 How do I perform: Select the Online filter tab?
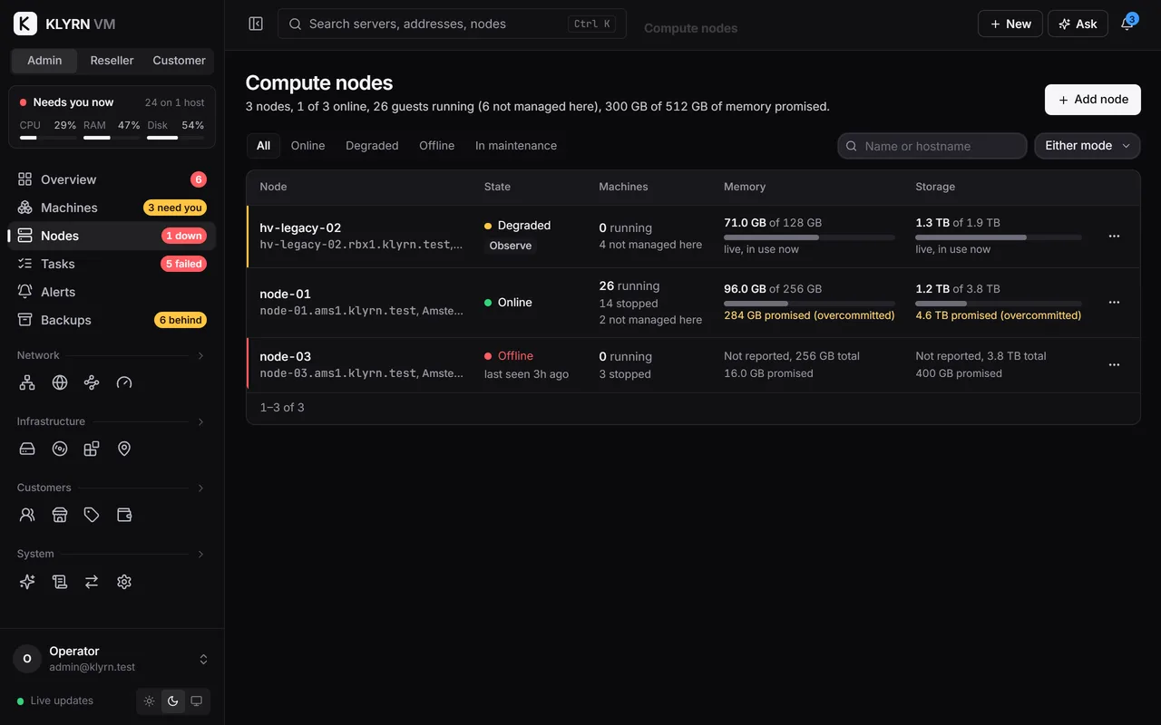(307, 146)
